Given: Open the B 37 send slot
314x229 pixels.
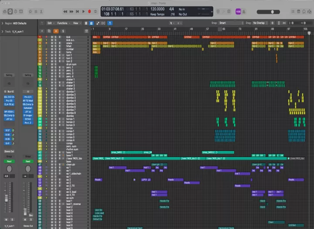Looking at the screenshot, I should 7,130.
